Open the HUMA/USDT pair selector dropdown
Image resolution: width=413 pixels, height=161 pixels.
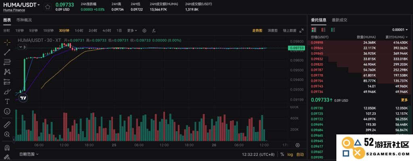pyautogui.click(x=22, y=5)
